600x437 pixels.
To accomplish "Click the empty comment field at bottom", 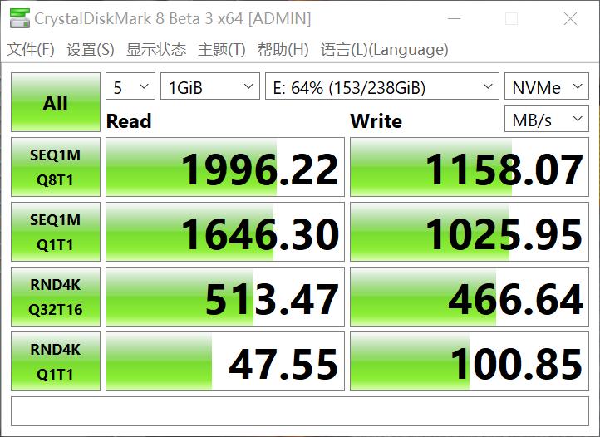I will click(x=300, y=411).
